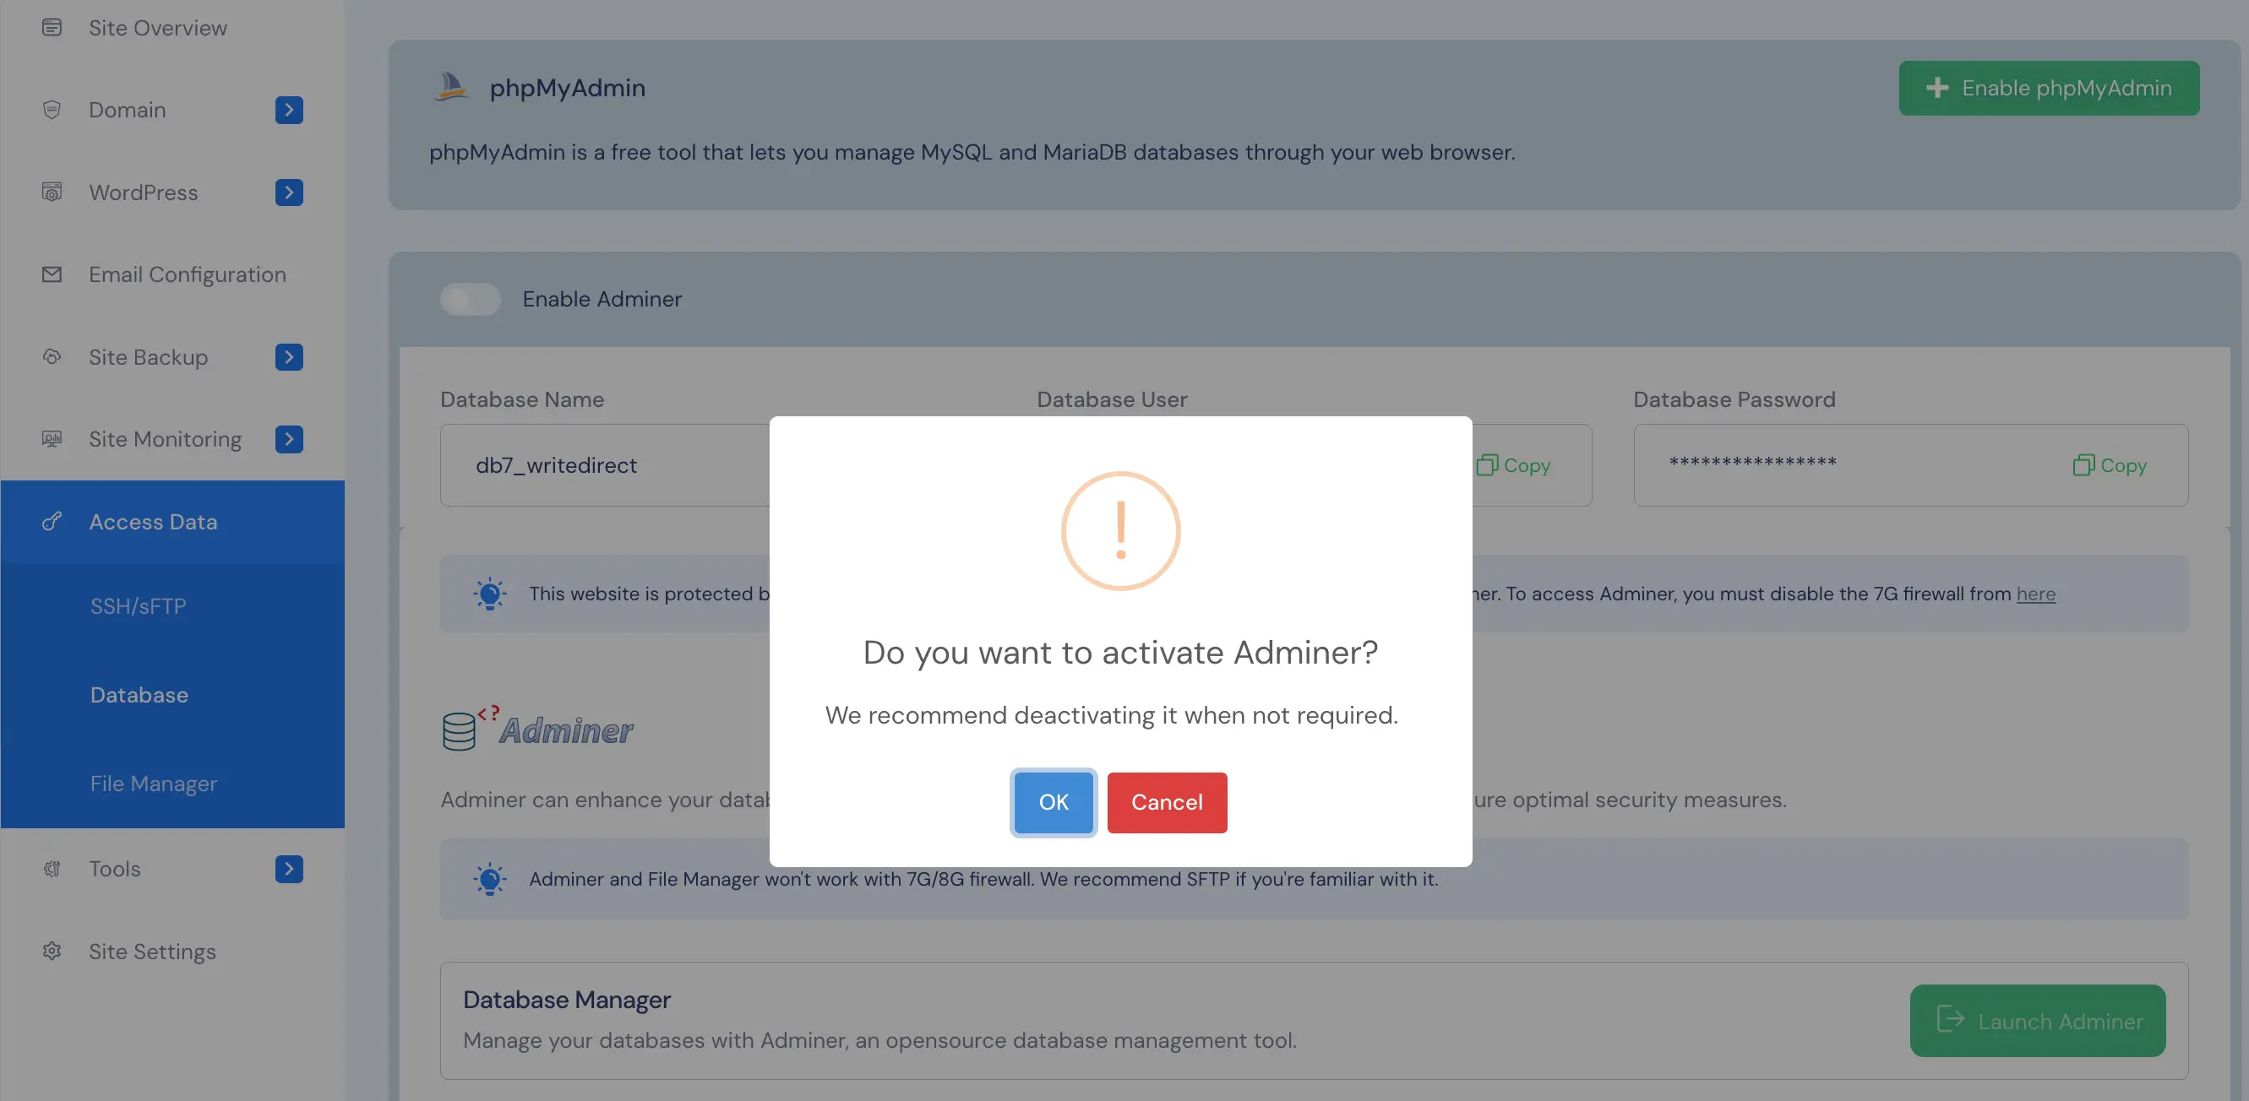Click the Adminer logo

537,728
